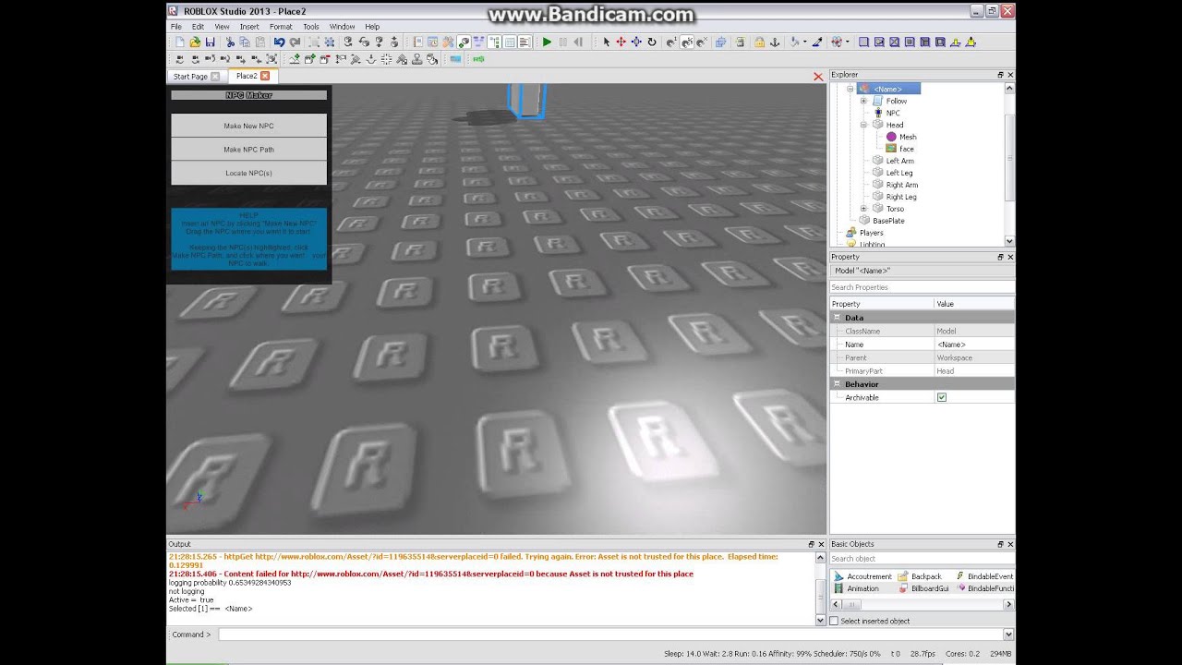This screenshot has height=665, width=1182.
Task: Collapse the Head part node
Action: [863, 125]
